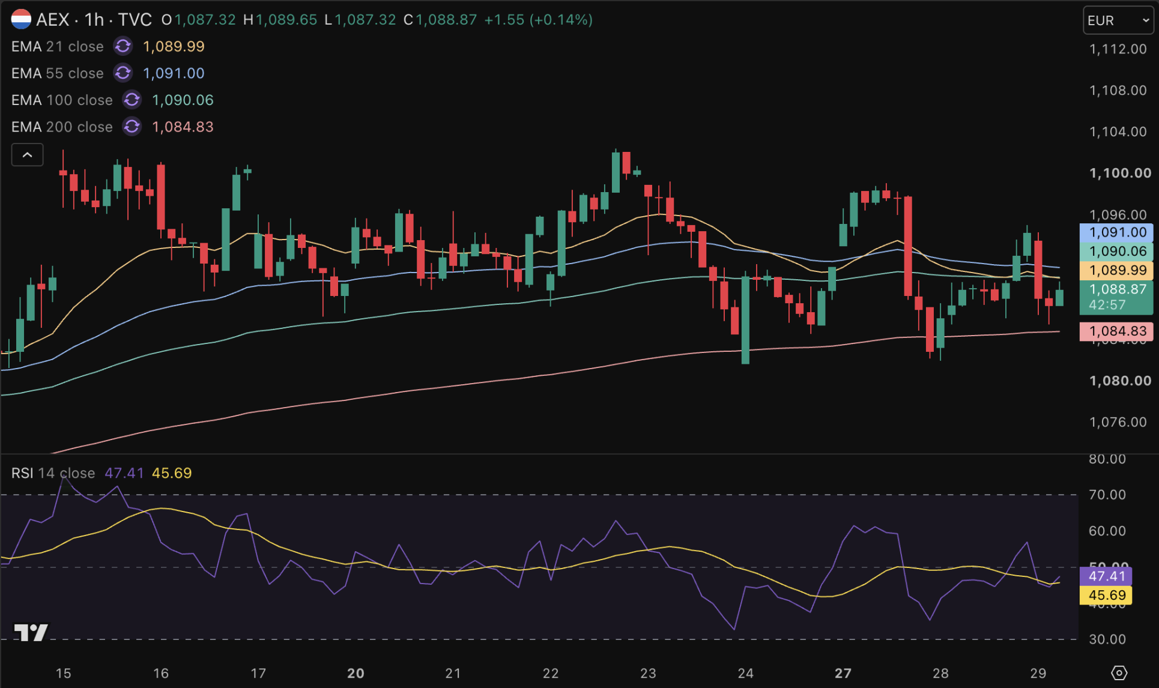Click bold date 27 on time axis
The width and height of the screenshot is (1159, 688).
click(x=843, y=674)
